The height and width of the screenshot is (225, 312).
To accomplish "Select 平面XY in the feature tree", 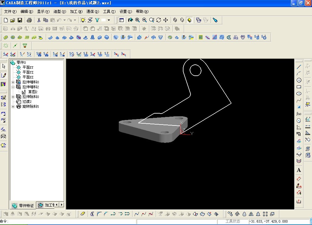I will [28, 67].
